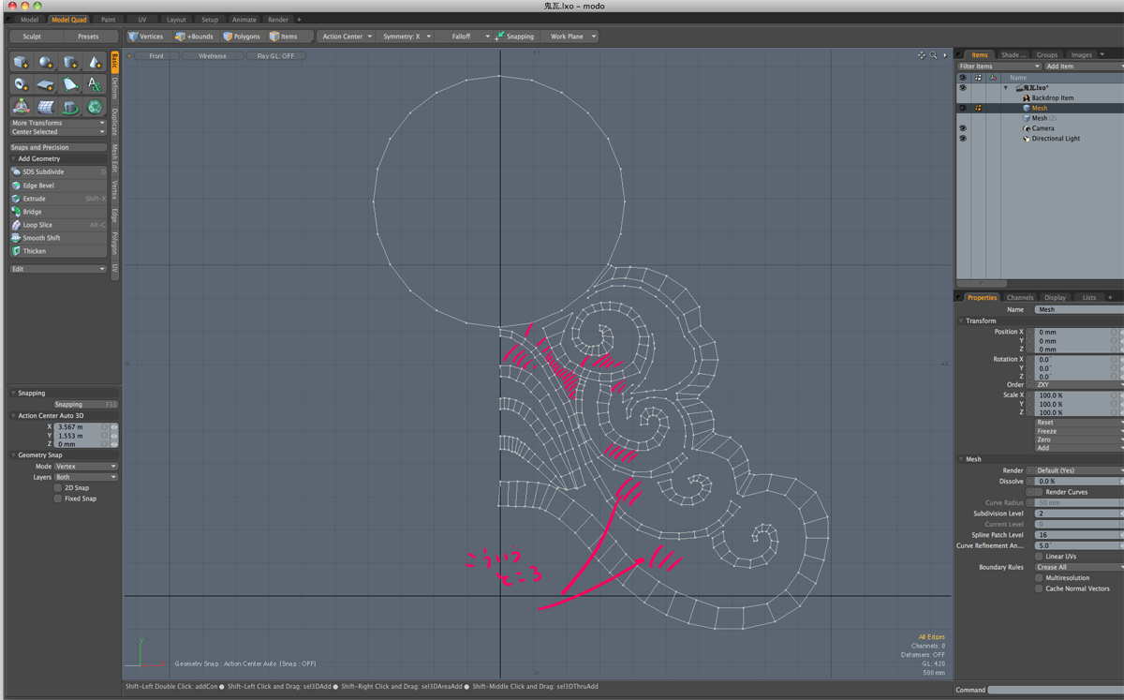This screenshot has width=1124, height=700.
Task: Switch to the Paint layout tab
Action: click(x=109, y=19)
